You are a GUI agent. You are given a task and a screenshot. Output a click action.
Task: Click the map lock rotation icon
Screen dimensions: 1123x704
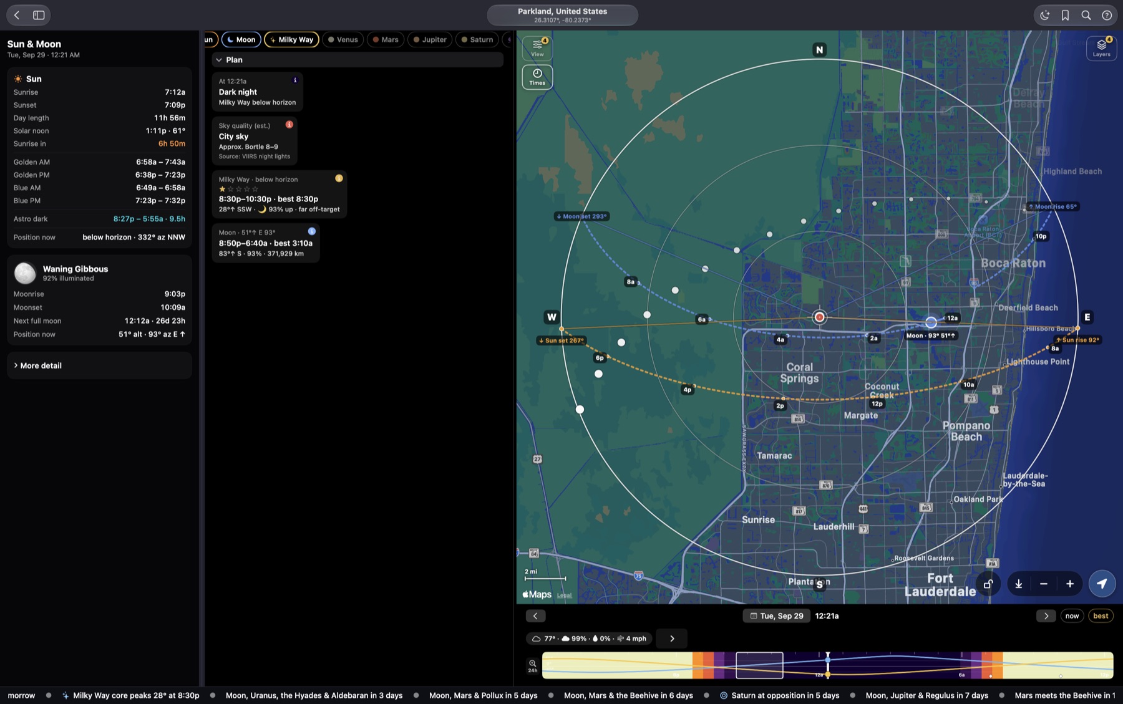988,584
